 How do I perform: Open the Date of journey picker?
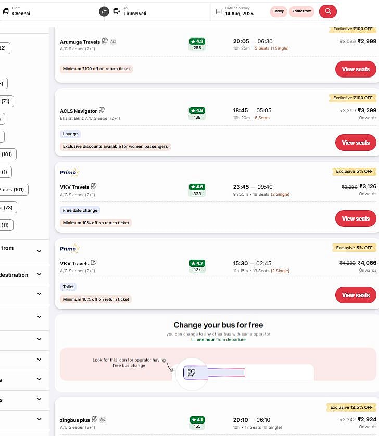point(239,11)
